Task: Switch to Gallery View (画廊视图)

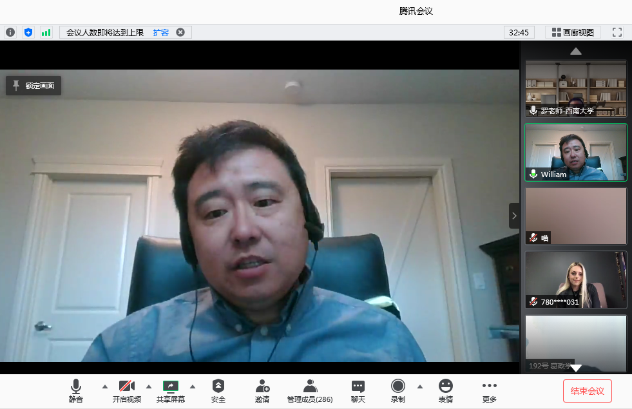Action: click(x=573, y=32)
